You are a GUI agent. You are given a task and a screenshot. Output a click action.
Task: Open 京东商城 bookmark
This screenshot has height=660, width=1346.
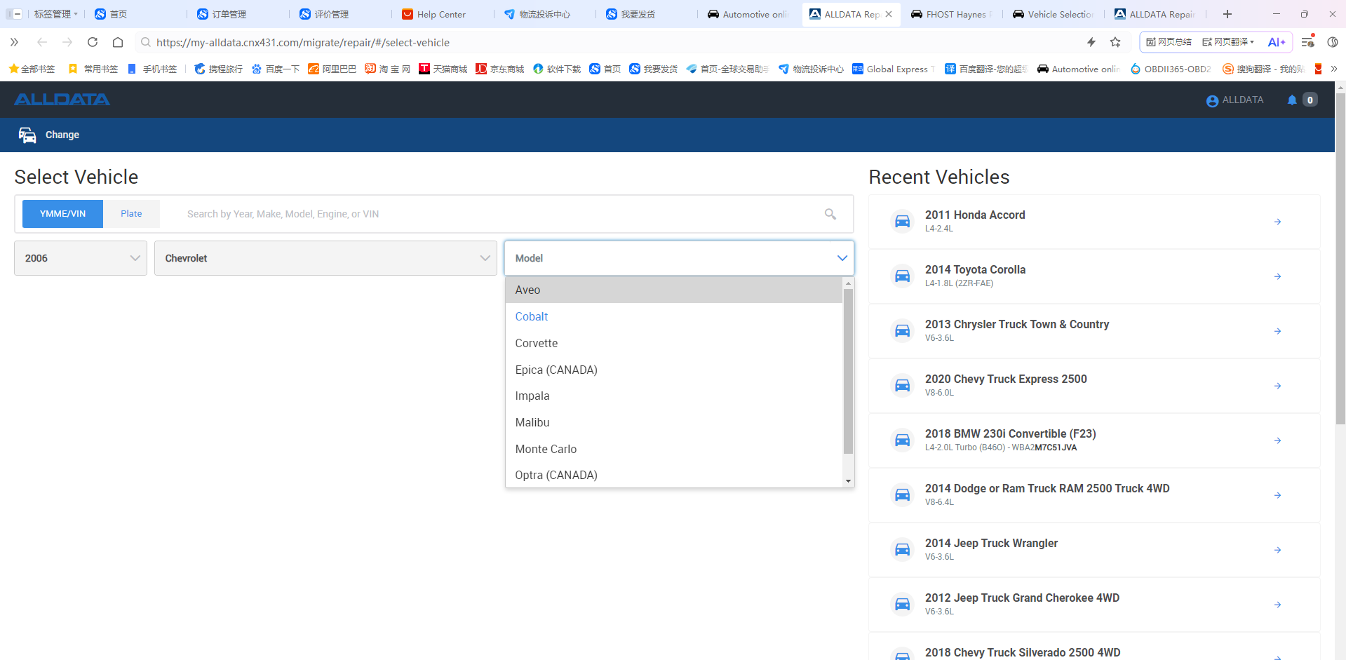499,69
